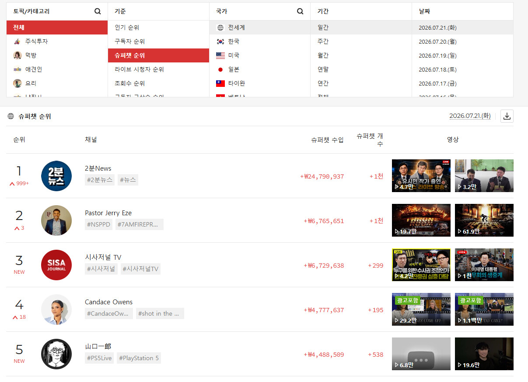The width and height of the screenshot is (528, 382).
Task: Open the underlined date 2026.07.21.(화) selector
Action: tap(470, 116)
